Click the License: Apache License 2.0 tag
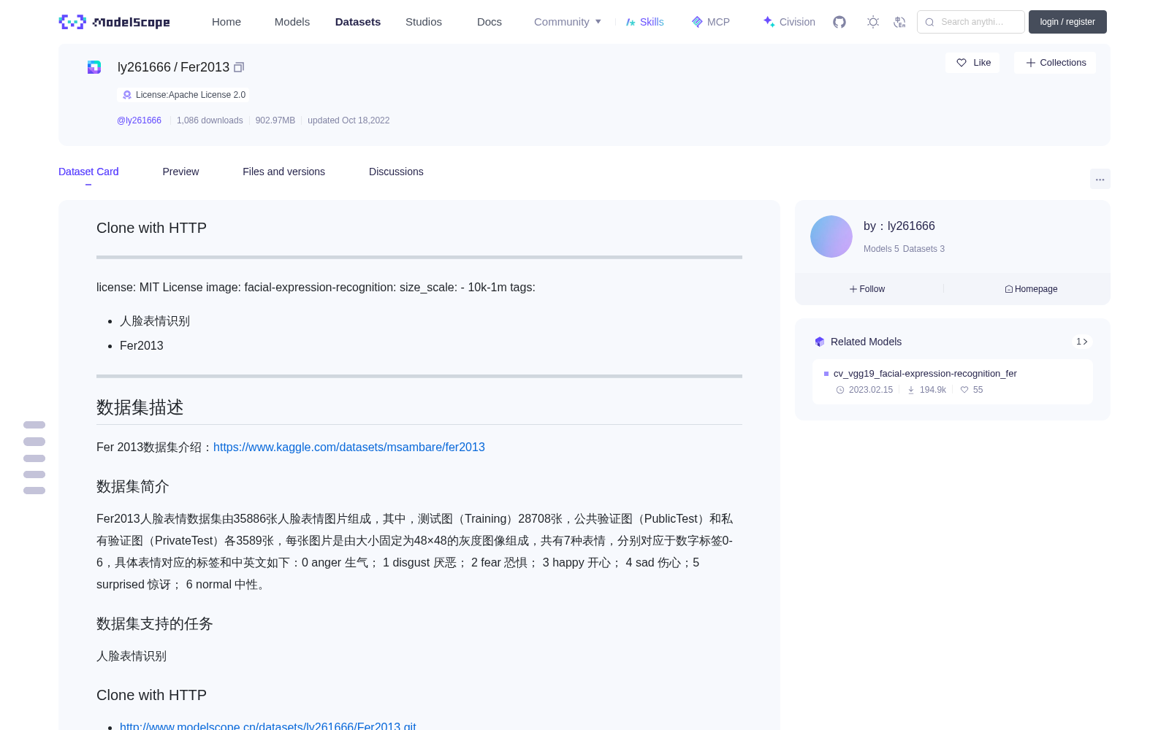 coord(183,95)
